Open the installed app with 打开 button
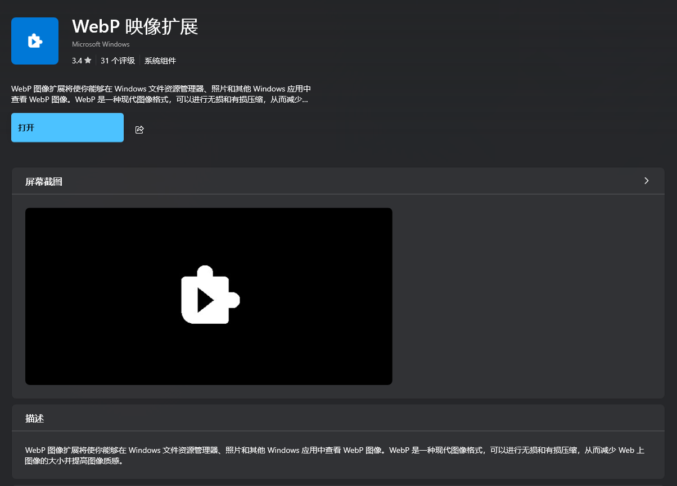677x486 pixels. pos(67,127)
